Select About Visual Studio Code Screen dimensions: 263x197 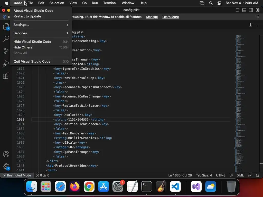[x=41, y=11]
